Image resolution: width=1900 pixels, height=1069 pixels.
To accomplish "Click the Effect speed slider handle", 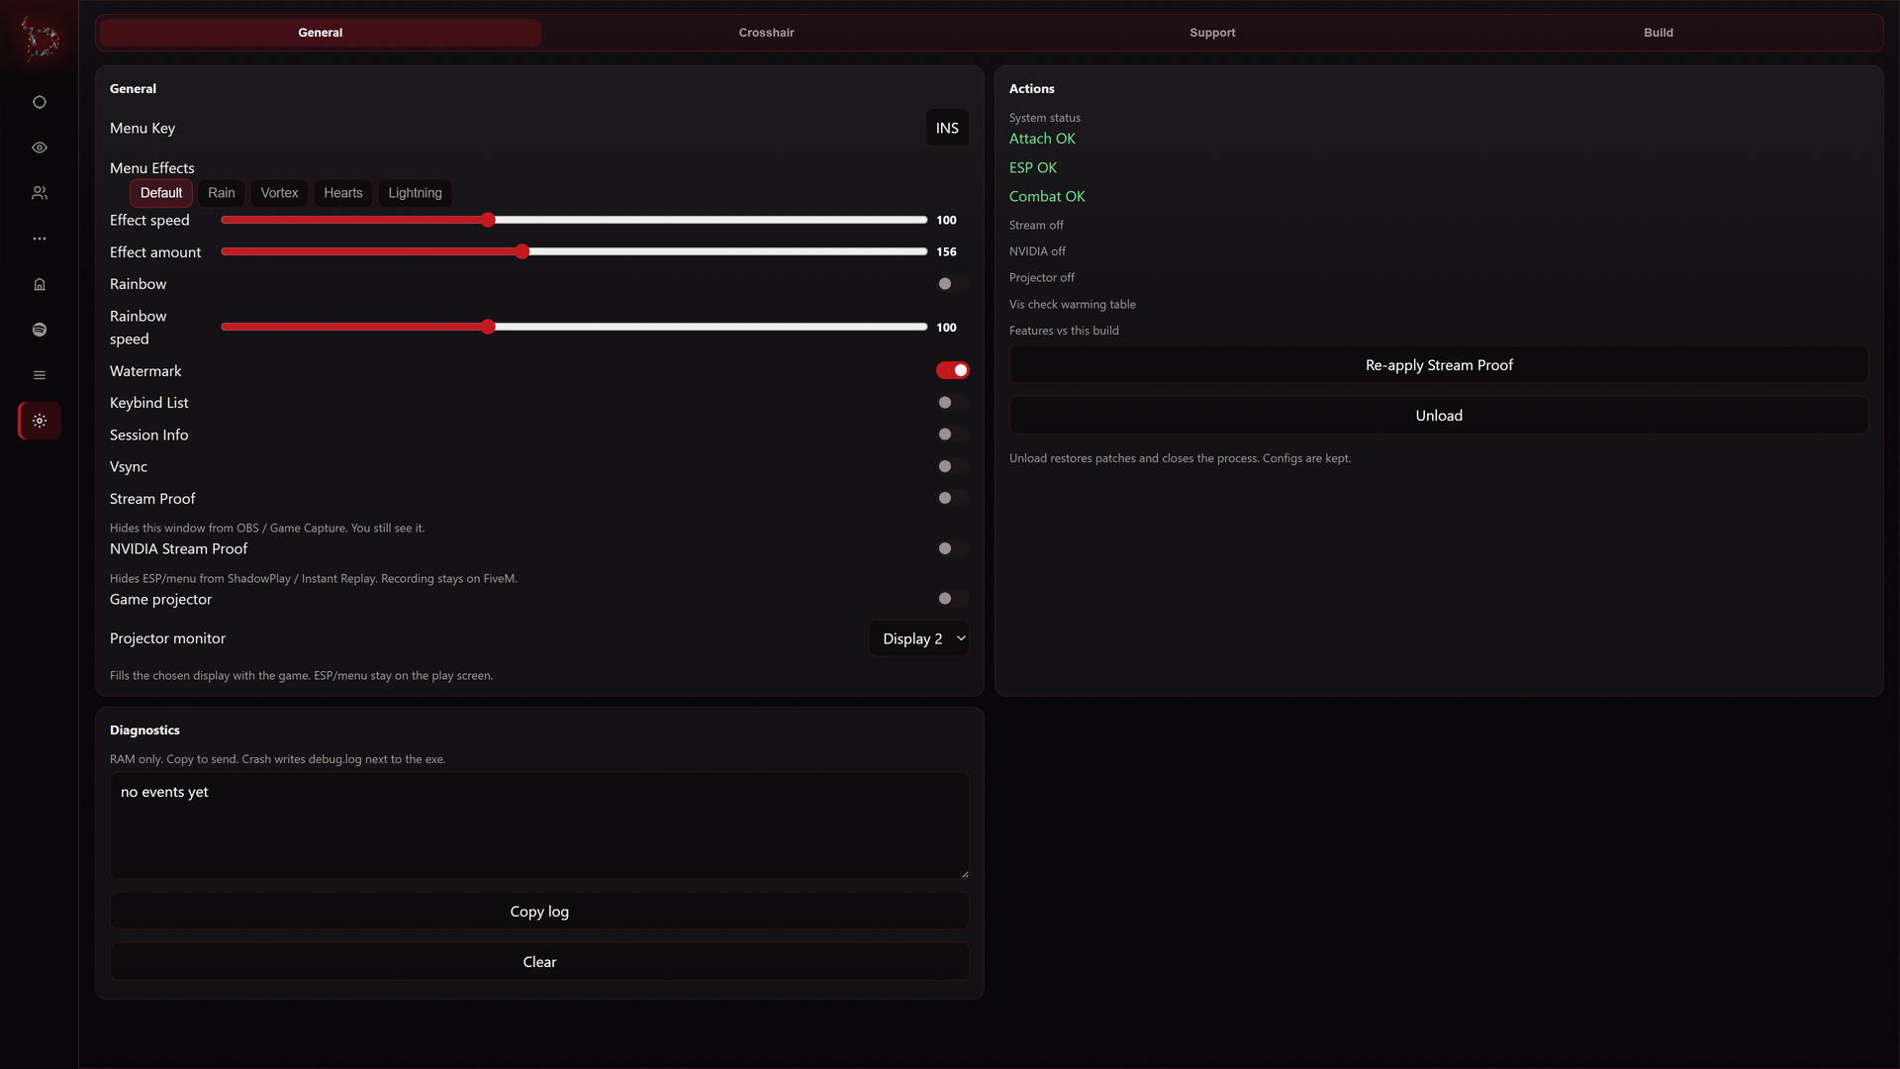I will point(488,220).
